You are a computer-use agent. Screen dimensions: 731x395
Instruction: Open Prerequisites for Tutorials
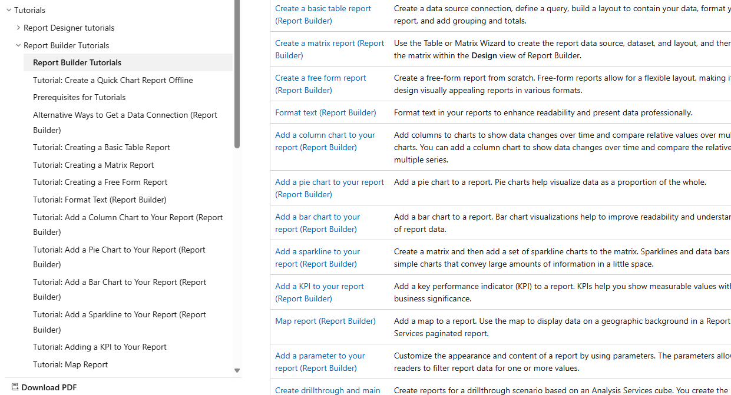coord(79,97)
